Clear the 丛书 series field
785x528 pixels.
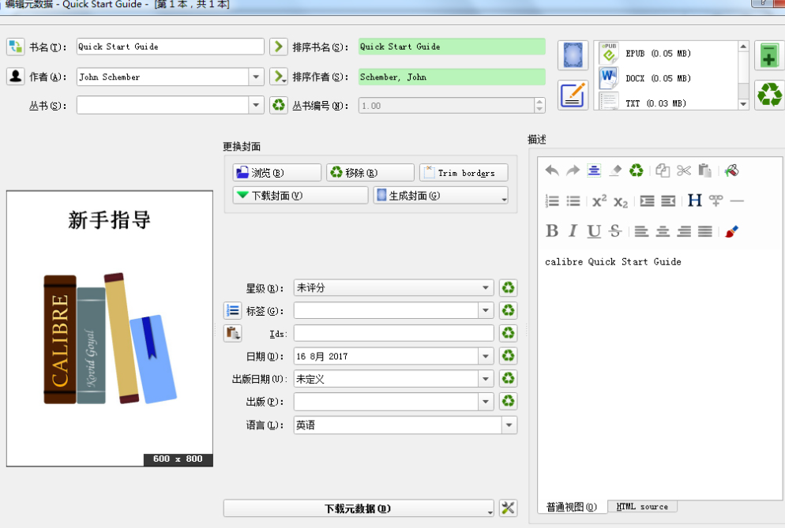[278, 105]
